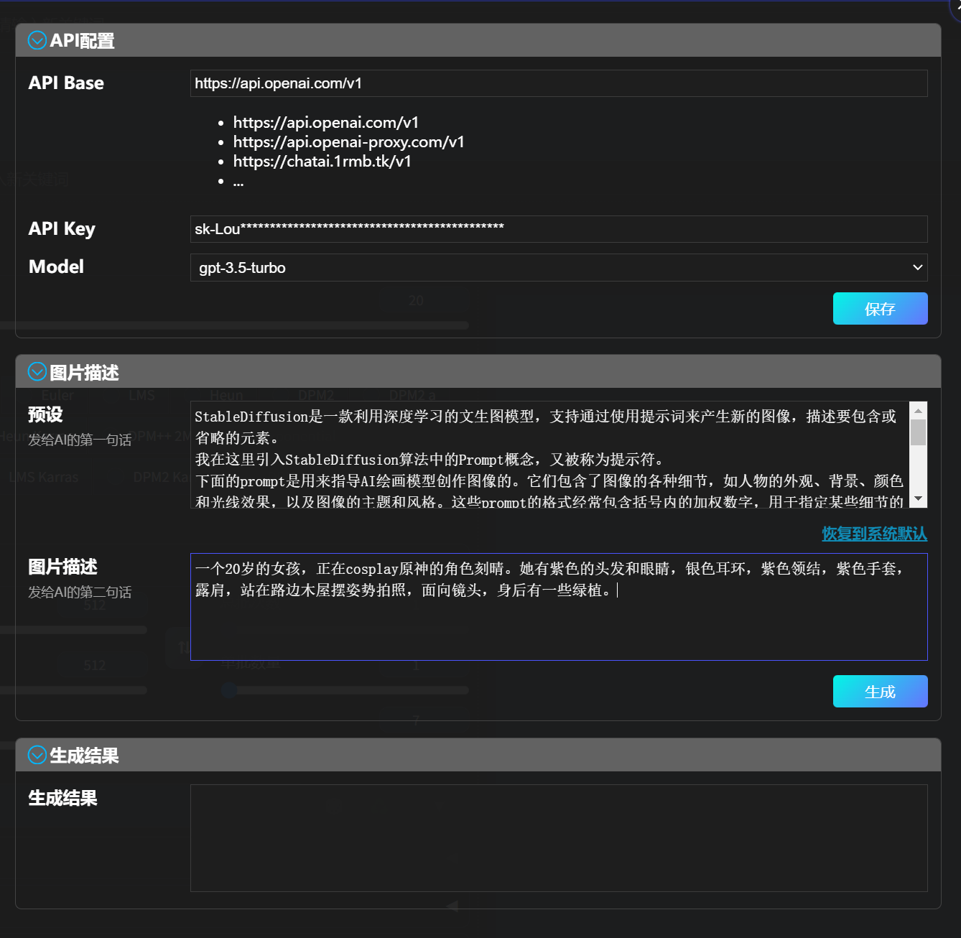Click the empty 生成结果 output box
Screen dimensions: 961x938
(x=558, y=837)
